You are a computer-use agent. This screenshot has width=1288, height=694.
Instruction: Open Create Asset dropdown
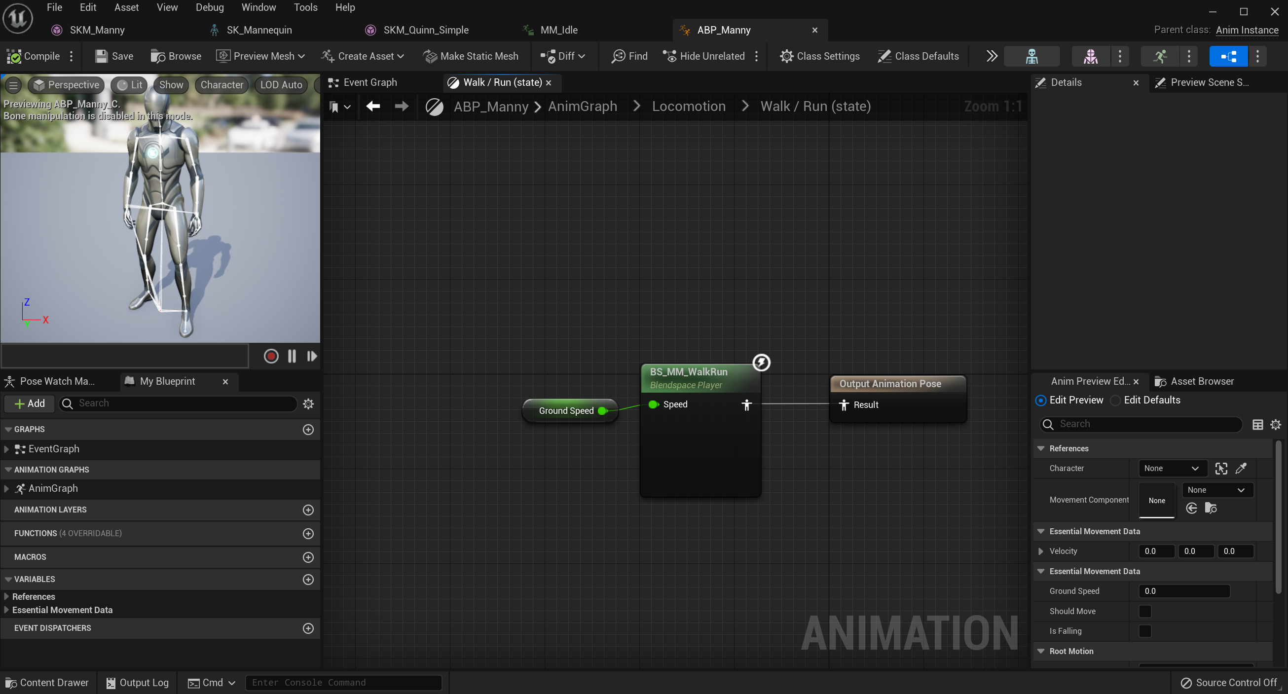click(363, 56)
